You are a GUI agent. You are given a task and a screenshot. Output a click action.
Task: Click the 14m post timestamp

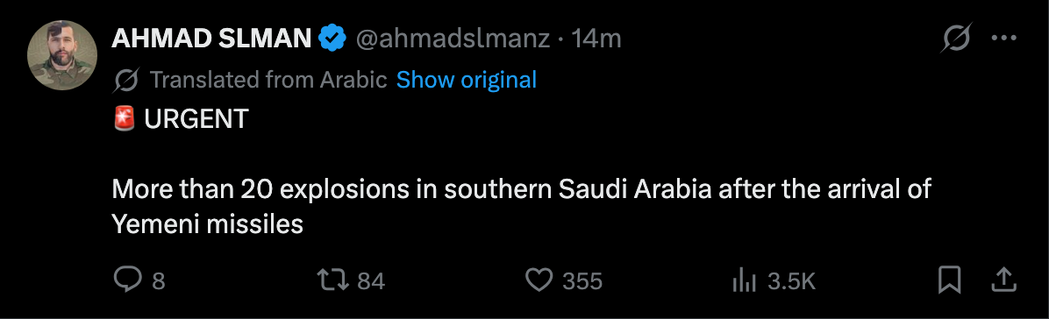(596, 39)
